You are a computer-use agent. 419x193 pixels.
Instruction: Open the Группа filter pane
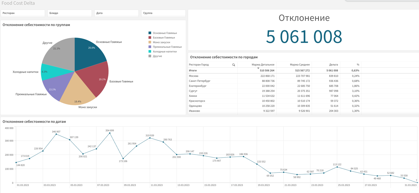tap(163, 13)
